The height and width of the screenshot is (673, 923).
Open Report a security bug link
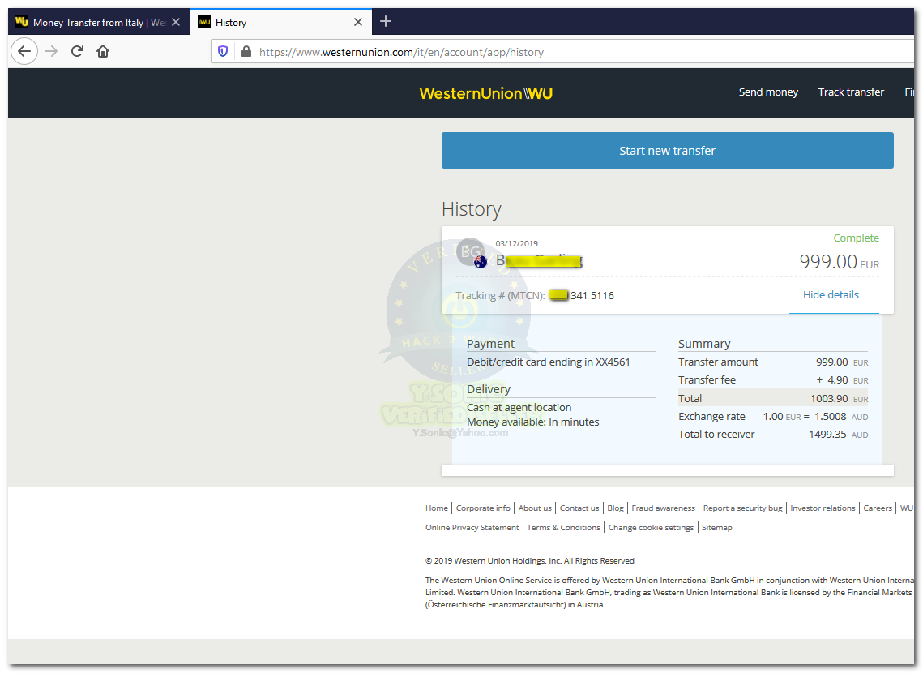click(x=742, y=508)
